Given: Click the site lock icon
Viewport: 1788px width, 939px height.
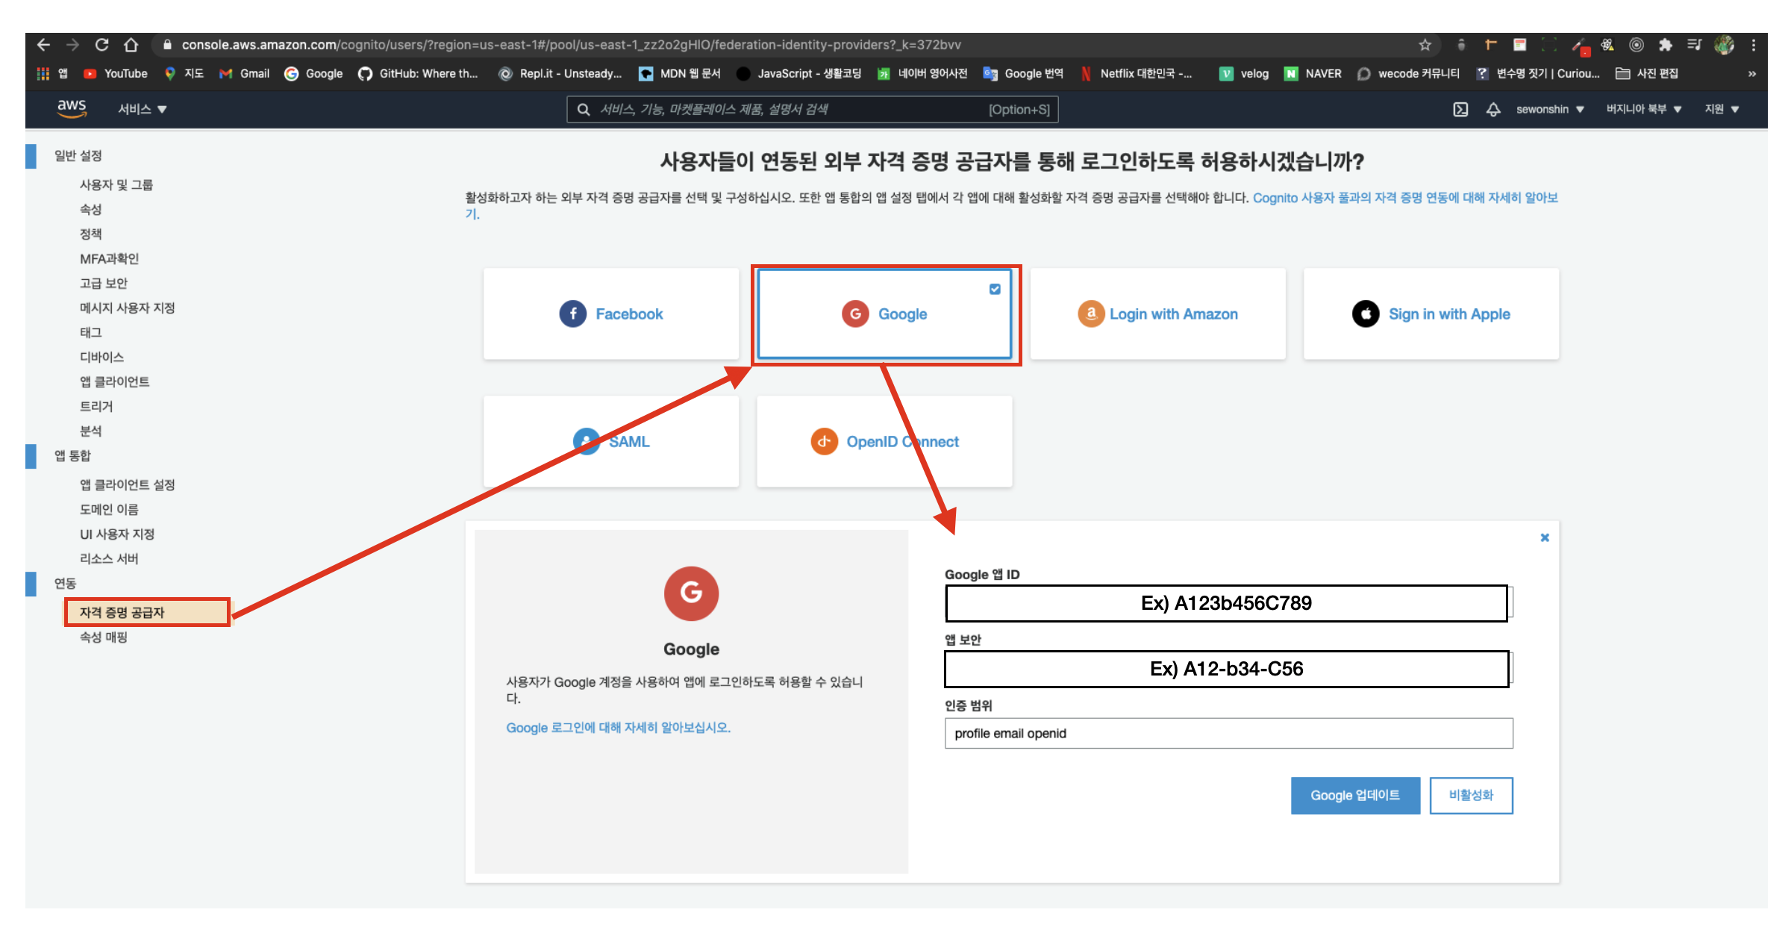Looking at the screenshot, I should [167, 45].
